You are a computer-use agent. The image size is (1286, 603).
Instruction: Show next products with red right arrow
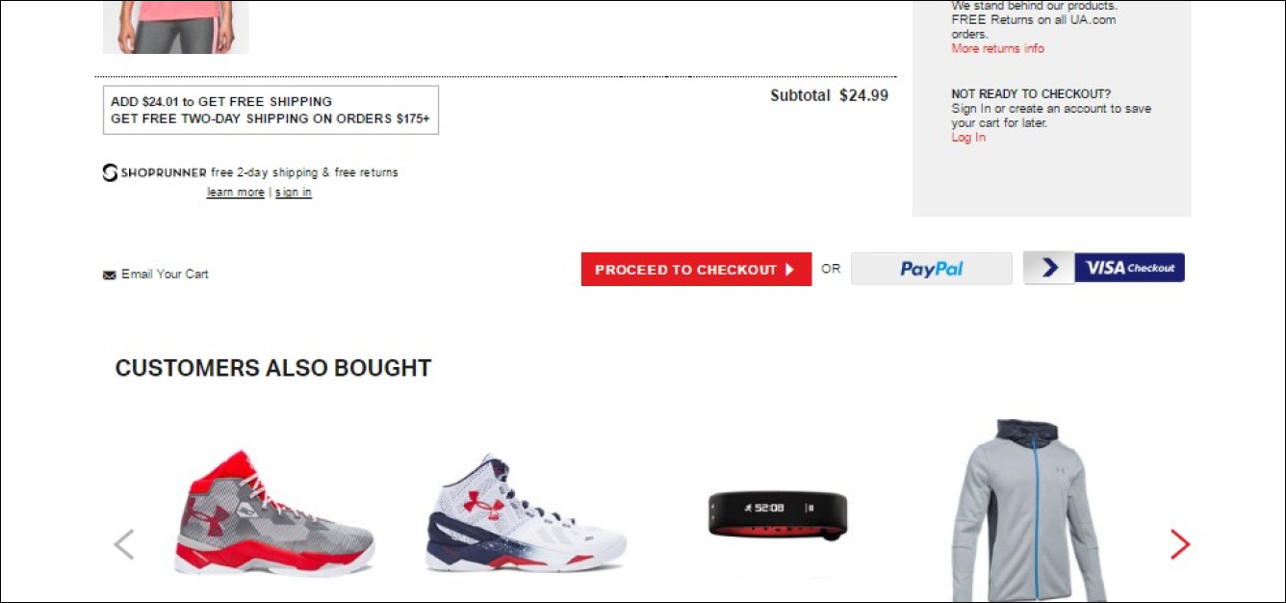[x=1180, y=544]
